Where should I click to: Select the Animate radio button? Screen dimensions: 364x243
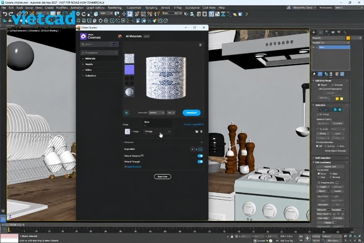pos(333,85)
